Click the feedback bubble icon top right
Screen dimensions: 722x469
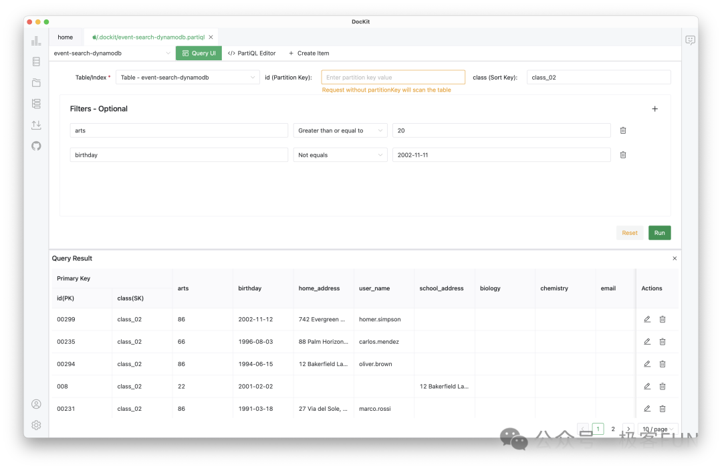coord(690,40)
